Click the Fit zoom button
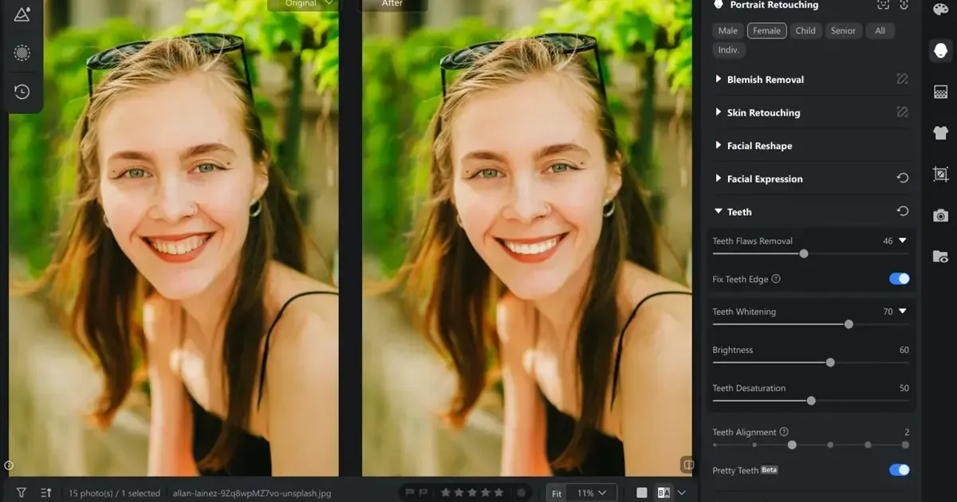This screenshot has height=502, width=957. (557, 493)
